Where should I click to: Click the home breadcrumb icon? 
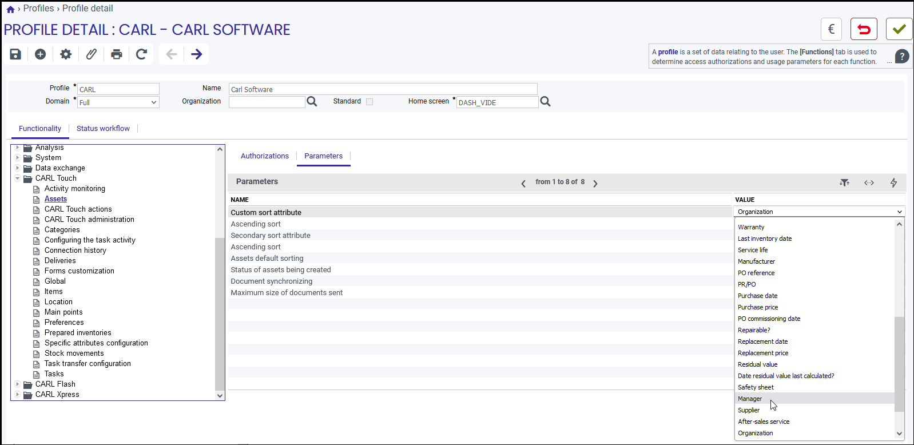click(x=10, y=9)
